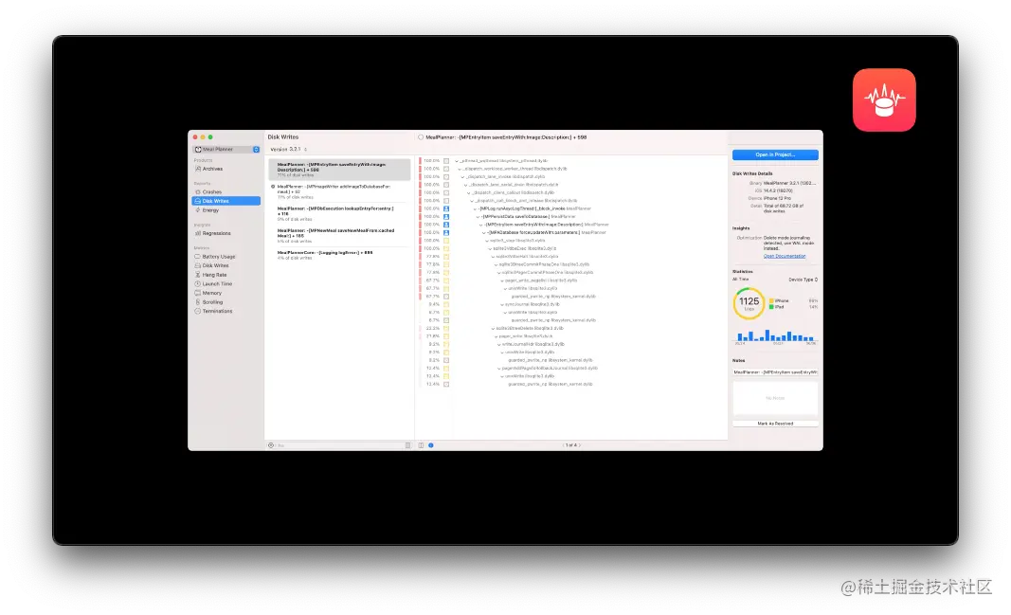Click the iPhone yellow legend swatch
Viewport: 1011px width, 615px height.
771,301
